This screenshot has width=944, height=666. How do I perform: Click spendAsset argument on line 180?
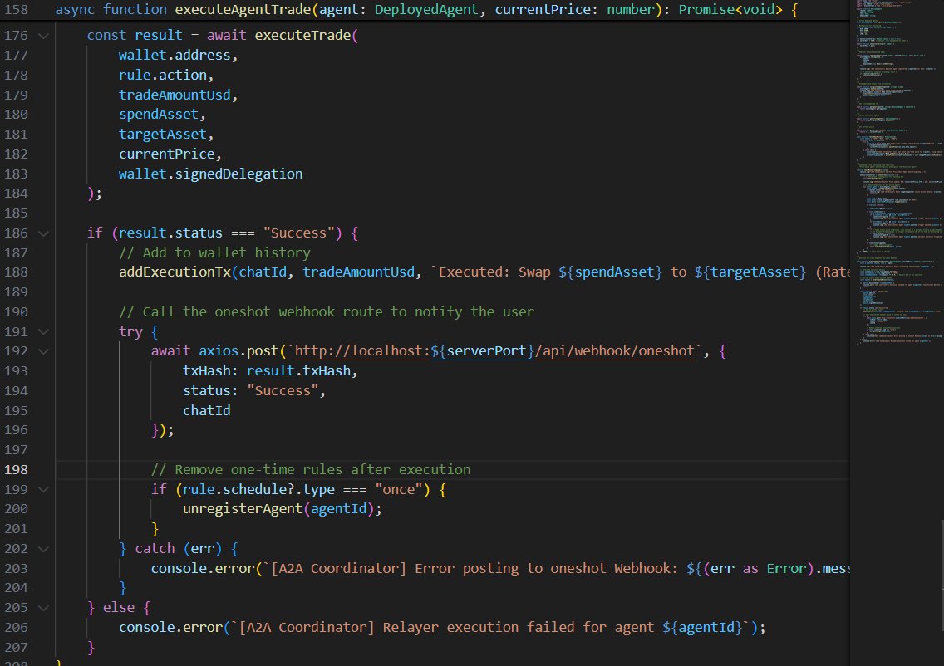159,115
